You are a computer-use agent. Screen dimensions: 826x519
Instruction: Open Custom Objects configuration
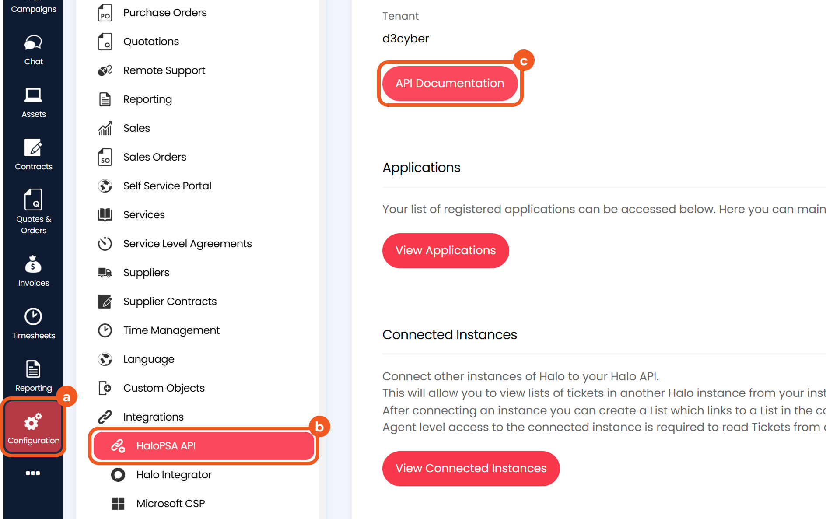pyautogui.click(x=164, y=388)
